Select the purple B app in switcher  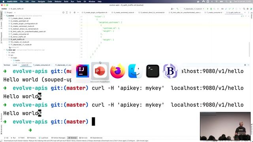tap(170, 71)
